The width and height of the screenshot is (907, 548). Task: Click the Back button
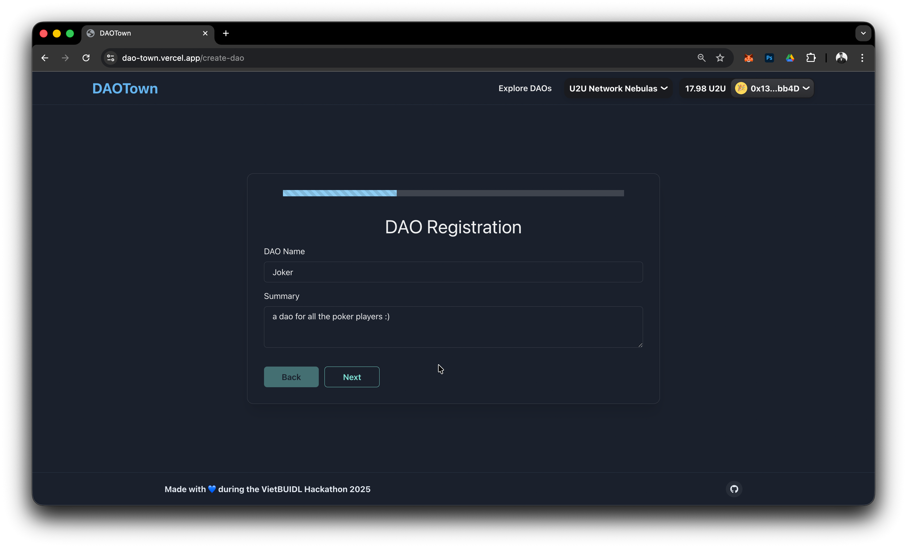291,377
